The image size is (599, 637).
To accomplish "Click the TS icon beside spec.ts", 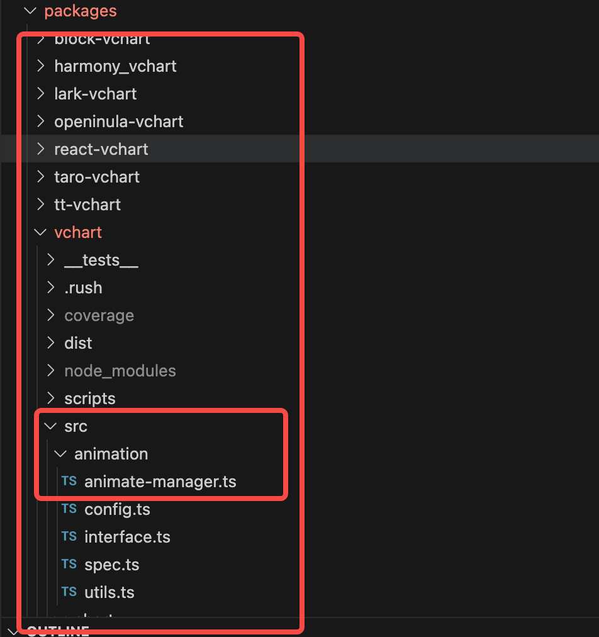I will pyautogui.click(x=69, y=564).
